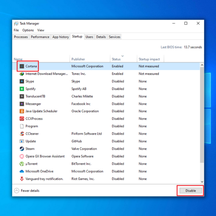The image size is (216, 216).
Task: Click the scrollbar down arrow
Action: click(x=202, y=182)
